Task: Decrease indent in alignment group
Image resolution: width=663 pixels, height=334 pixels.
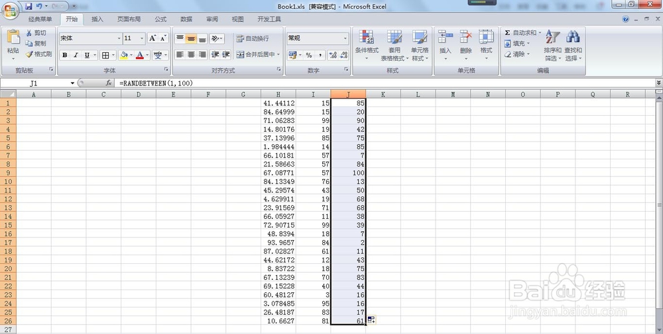Action: coord(215,54)
